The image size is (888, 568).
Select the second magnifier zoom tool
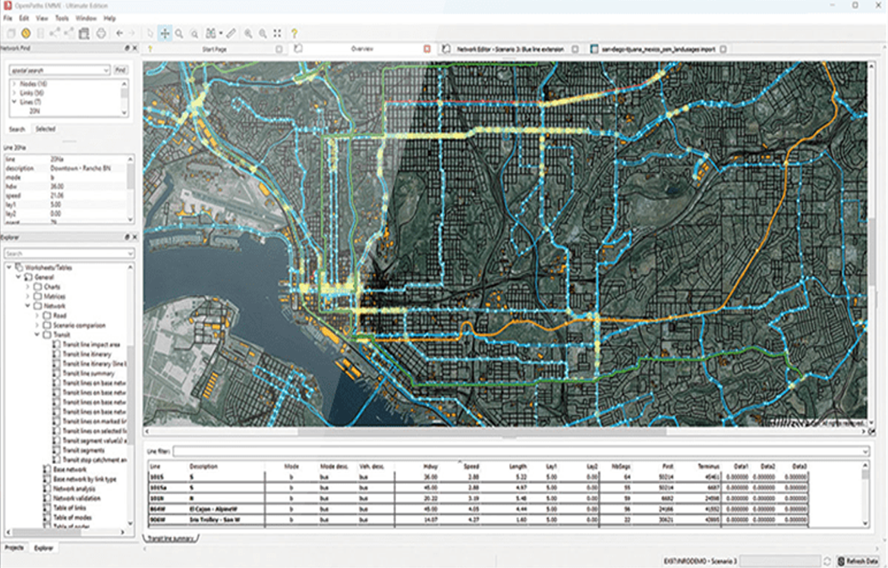coord(194,33)
